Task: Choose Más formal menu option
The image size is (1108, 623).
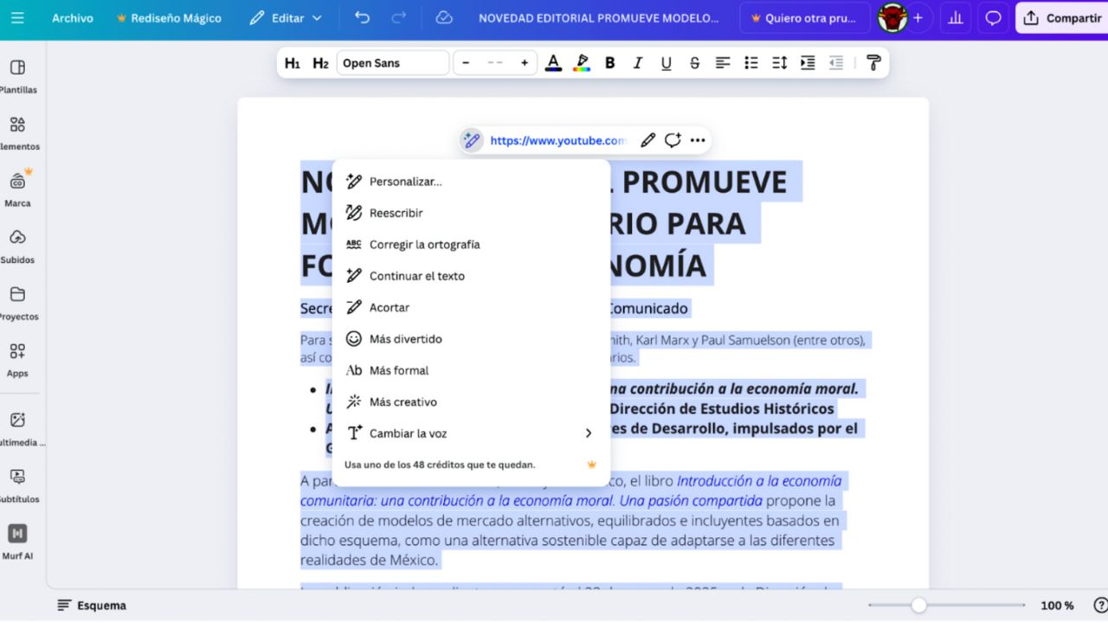Action: click(471, 370)
